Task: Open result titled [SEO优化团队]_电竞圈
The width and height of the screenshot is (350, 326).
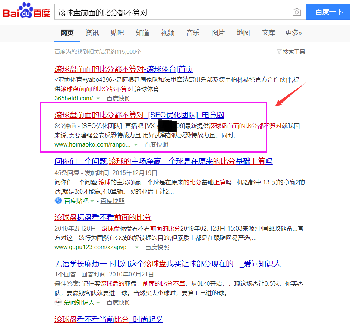Action: [139, 115]
